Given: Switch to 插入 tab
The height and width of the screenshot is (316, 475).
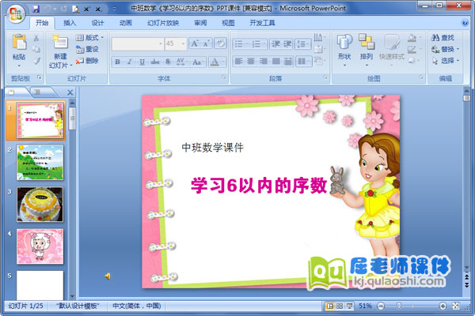Looking at the screenshot, I should pos(70,23).
